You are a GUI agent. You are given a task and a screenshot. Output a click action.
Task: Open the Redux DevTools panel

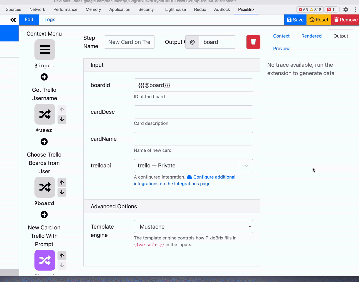[200, 9]
